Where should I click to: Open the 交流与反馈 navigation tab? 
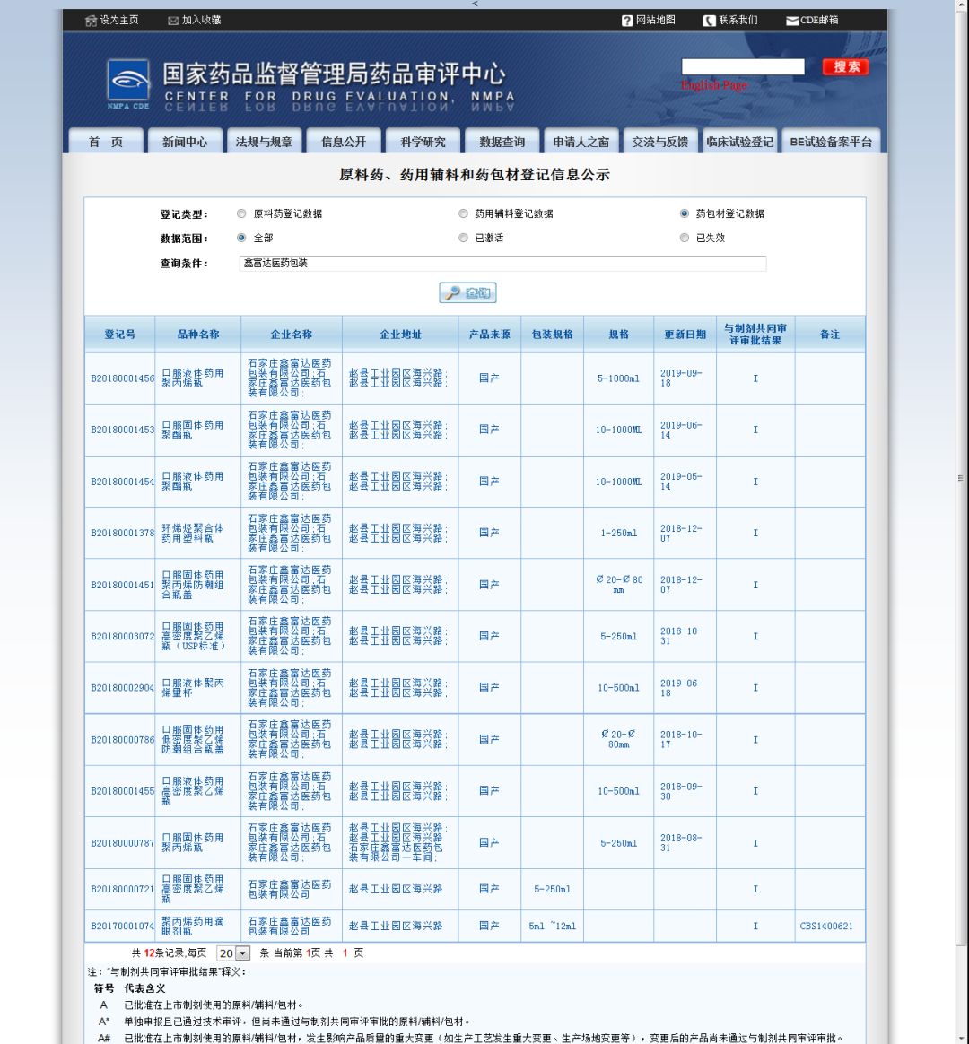pos(660,141)
